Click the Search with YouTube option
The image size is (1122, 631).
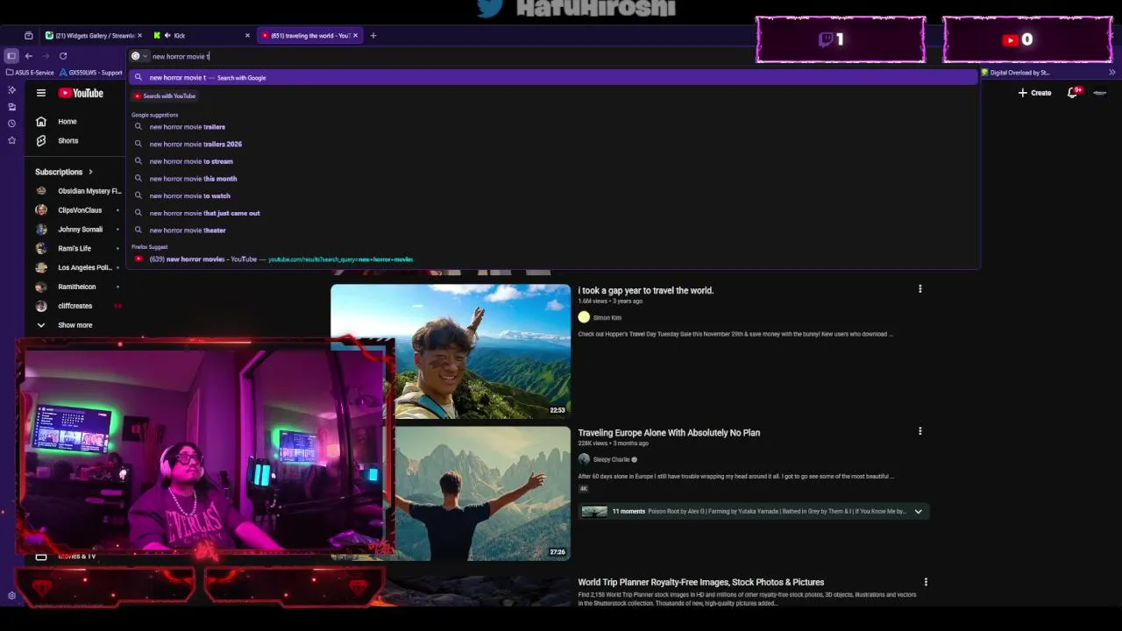tap(165, 96)
